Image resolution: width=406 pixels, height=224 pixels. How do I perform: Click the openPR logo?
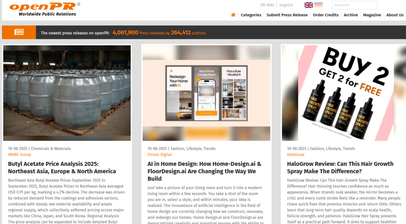click(44, 9)
